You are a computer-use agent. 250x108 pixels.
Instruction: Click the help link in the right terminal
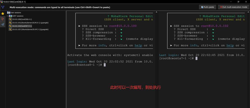pos(230,46)
